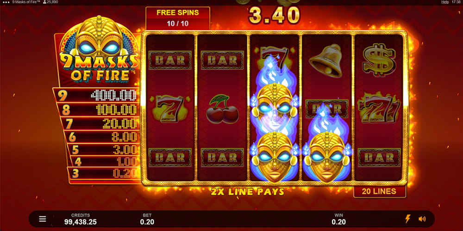Select the 9 masks 400.00 payout row
The width and height of the screenshot is (463, 231).
coord(96,95)
